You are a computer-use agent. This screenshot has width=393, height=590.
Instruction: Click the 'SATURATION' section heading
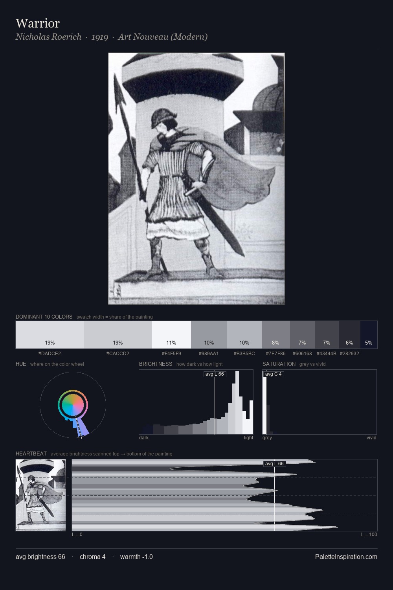(279, 364)
